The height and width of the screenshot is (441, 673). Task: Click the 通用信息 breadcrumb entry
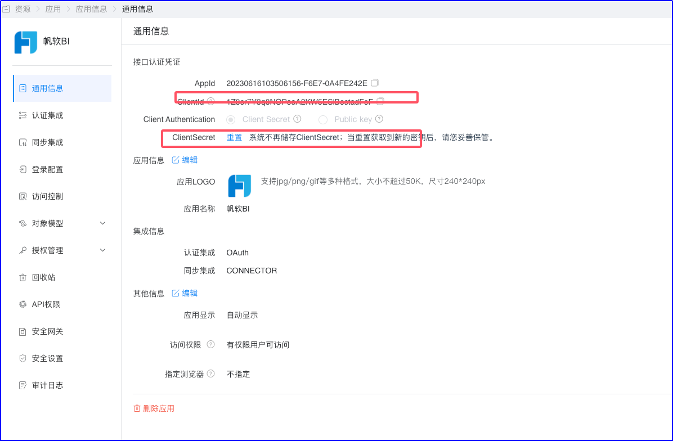coord(137,9)
